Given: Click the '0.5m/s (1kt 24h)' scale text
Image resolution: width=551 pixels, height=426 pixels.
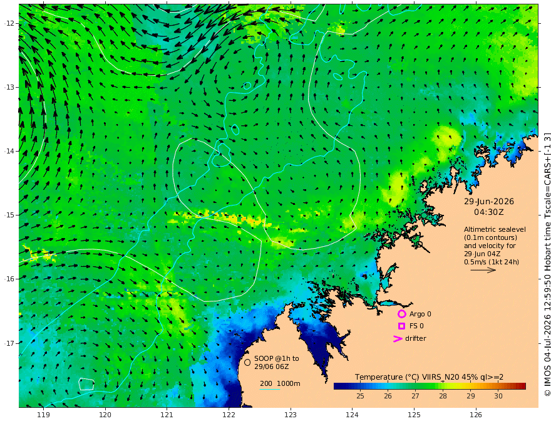Looking at the screenshot, I should [x=492, y=262].
